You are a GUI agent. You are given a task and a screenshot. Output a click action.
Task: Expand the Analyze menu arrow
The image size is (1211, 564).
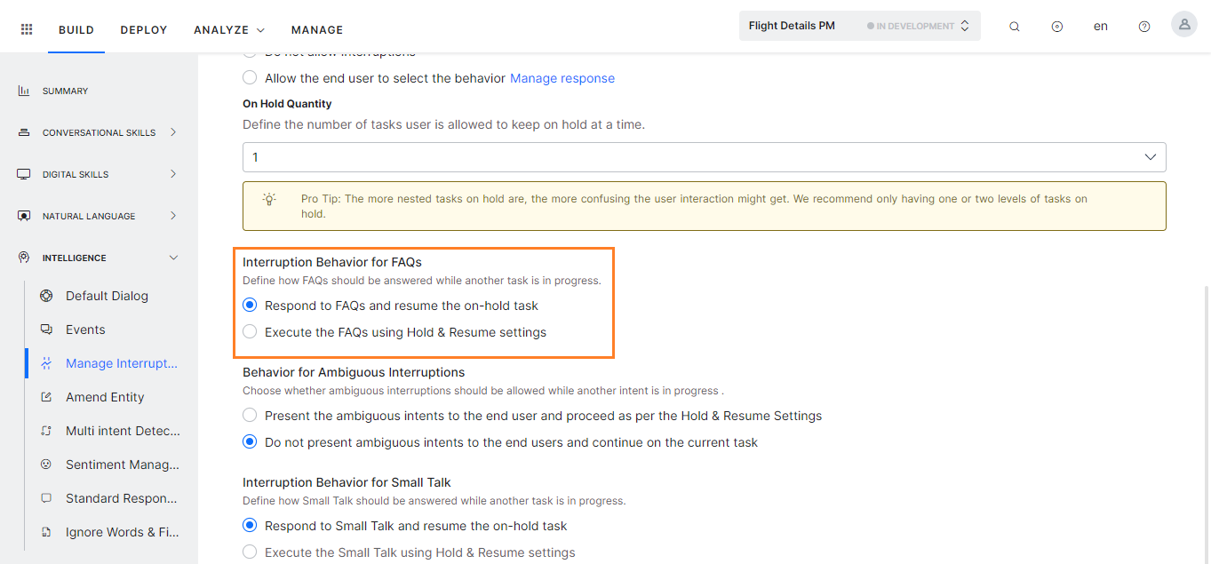click(260, 30)
